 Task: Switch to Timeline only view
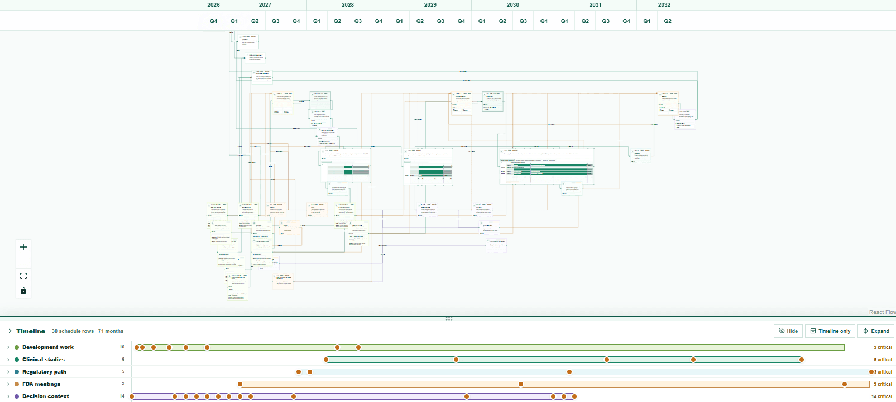830,331
